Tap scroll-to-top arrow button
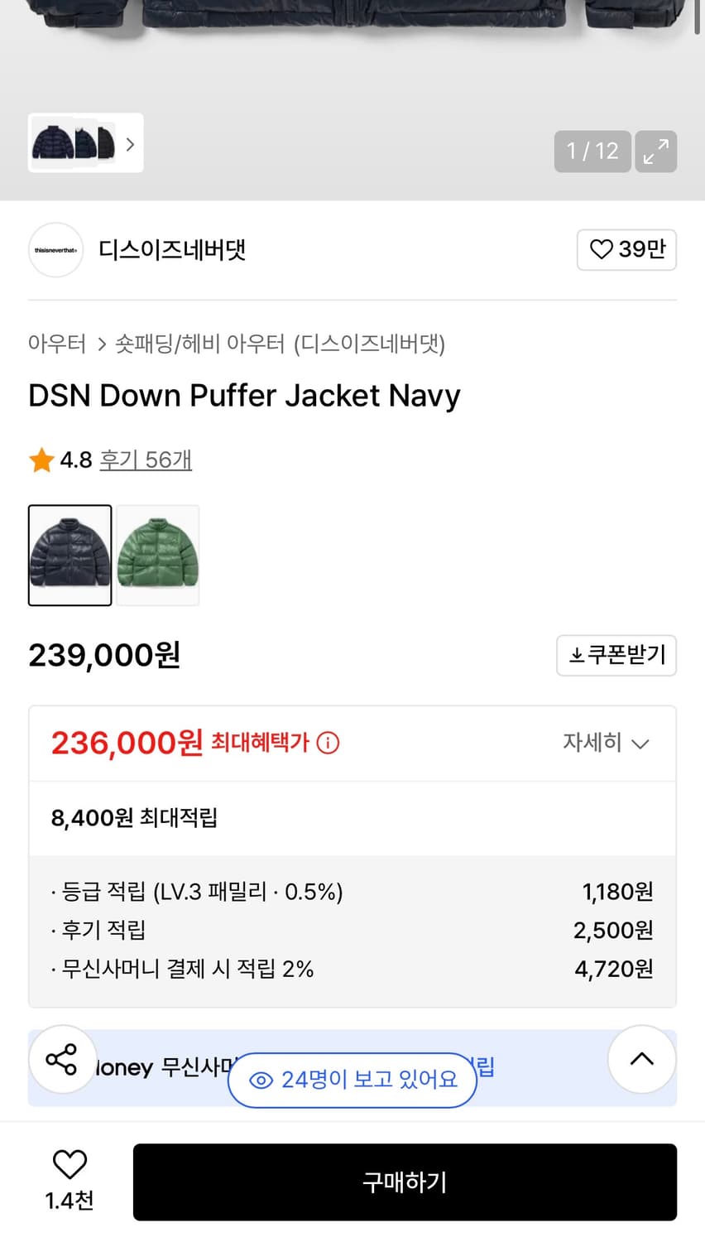This screenshot has width=705, height=1242. click(642, 1059)
